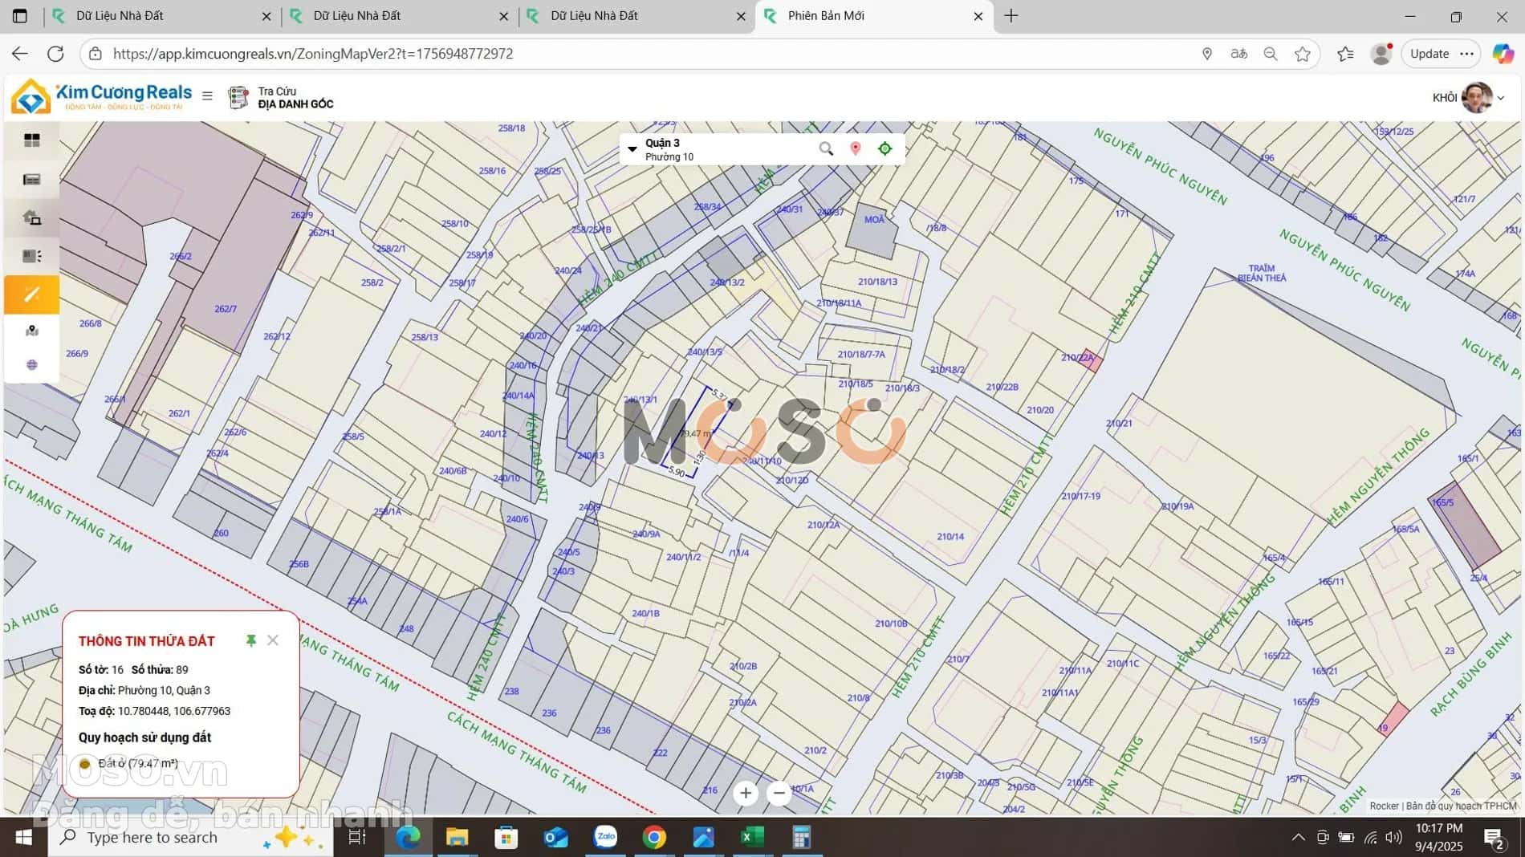This screenshot has width=1525, height=857.
Task: Click the browser address bar URL
Action: click(x=313, y=54)
